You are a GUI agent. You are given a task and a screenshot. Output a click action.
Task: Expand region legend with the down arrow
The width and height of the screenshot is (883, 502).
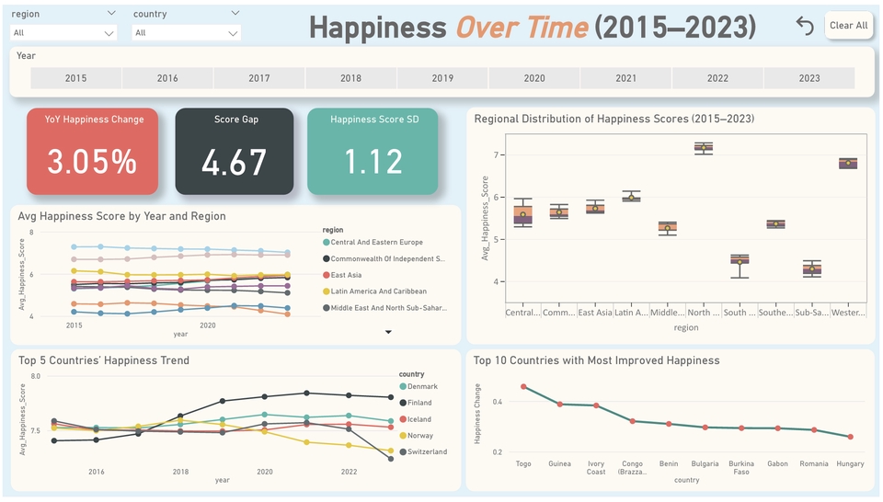(x=388, y=332)
